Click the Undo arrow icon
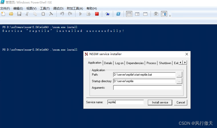217x128 pixels. (62, 14)
